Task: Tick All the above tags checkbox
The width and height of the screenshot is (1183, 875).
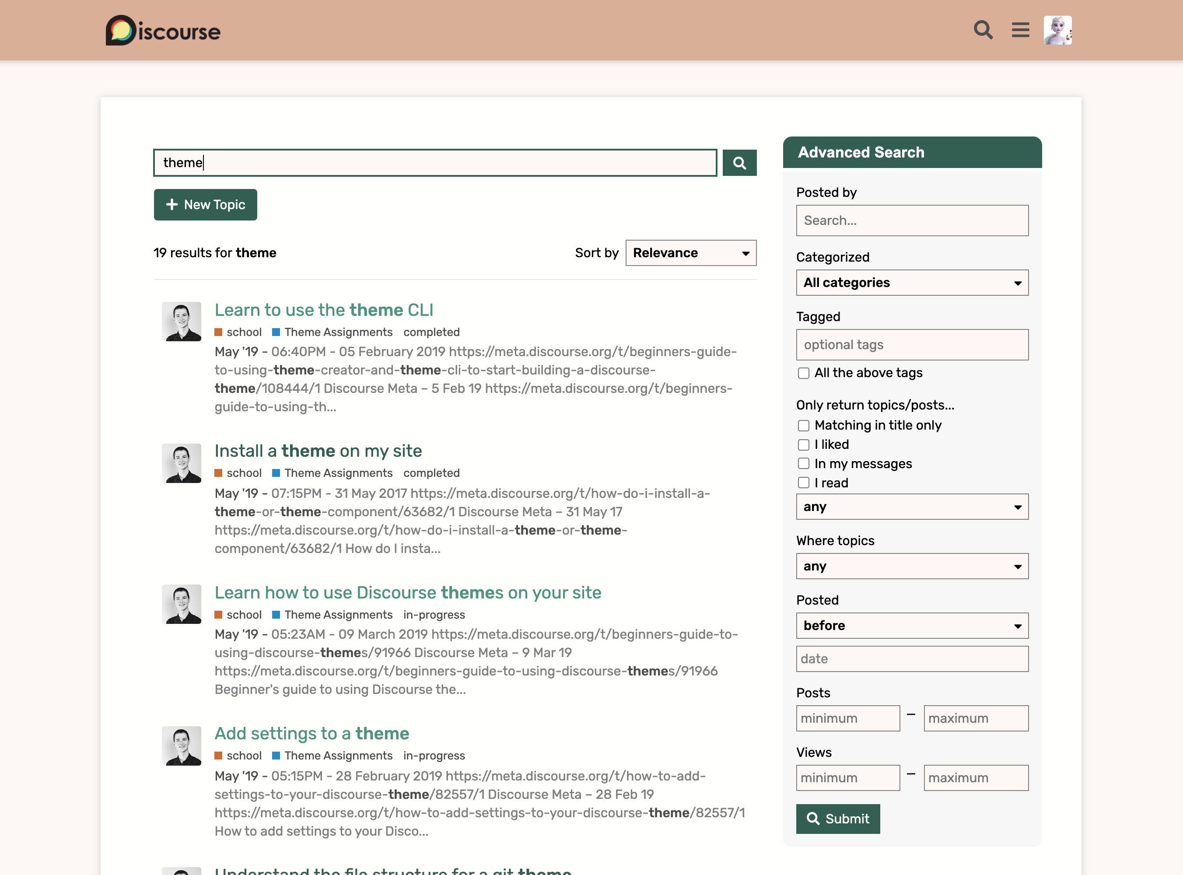Action: tap(803, 373)
